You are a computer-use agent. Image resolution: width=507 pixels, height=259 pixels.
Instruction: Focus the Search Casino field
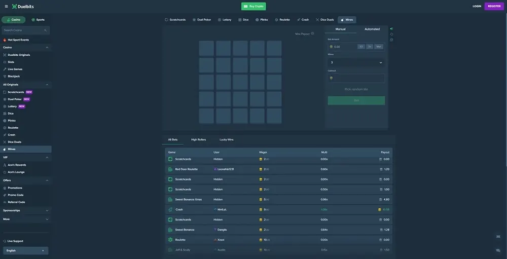click(25, 30)
